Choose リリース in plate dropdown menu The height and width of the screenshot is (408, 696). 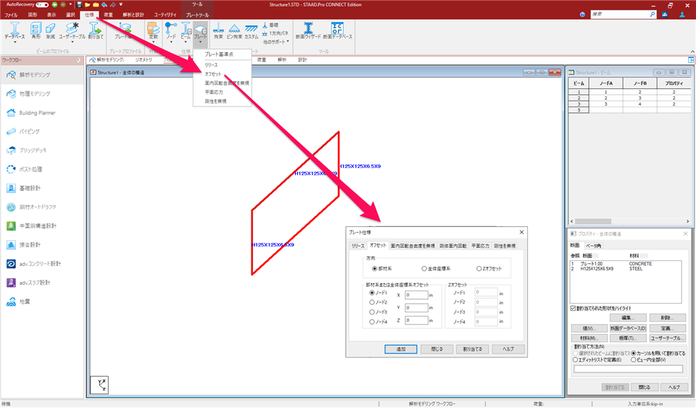[211, 65]
